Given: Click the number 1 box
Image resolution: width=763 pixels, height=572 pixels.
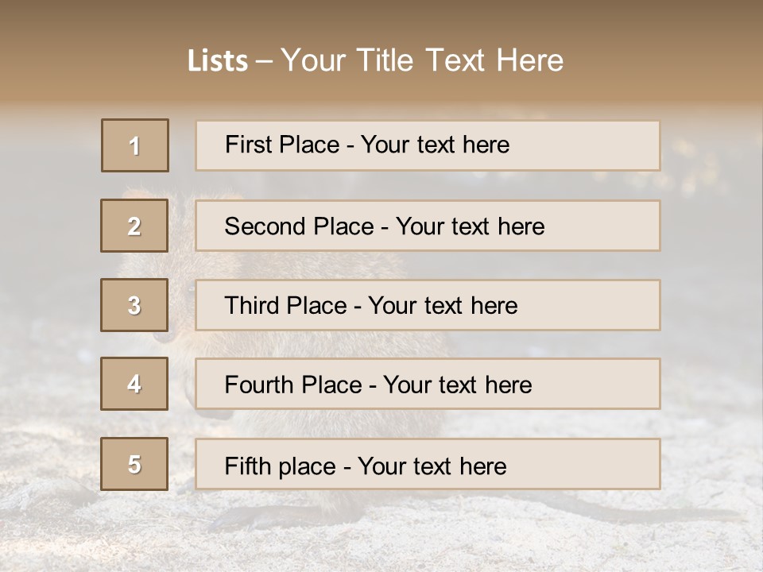Looking at the screenshot, I should (x=134, y=145).
